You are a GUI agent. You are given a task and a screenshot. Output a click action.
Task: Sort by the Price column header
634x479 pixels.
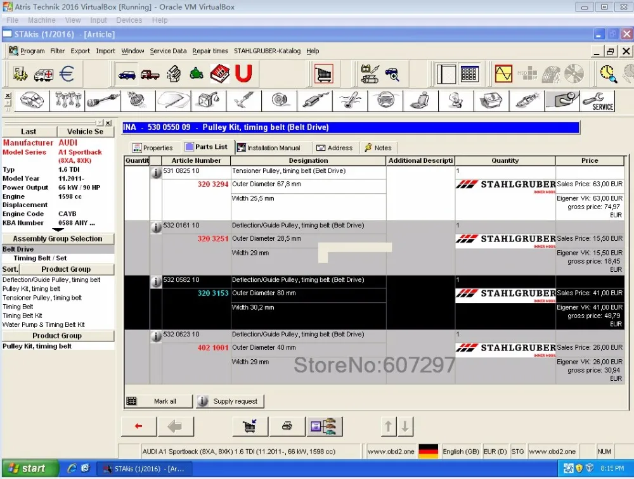click(590, 160)
